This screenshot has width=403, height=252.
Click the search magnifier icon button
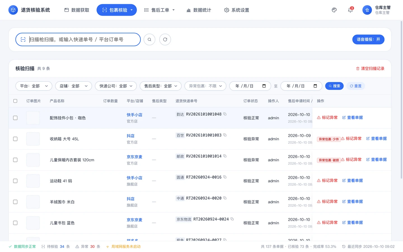pos(149,39)
